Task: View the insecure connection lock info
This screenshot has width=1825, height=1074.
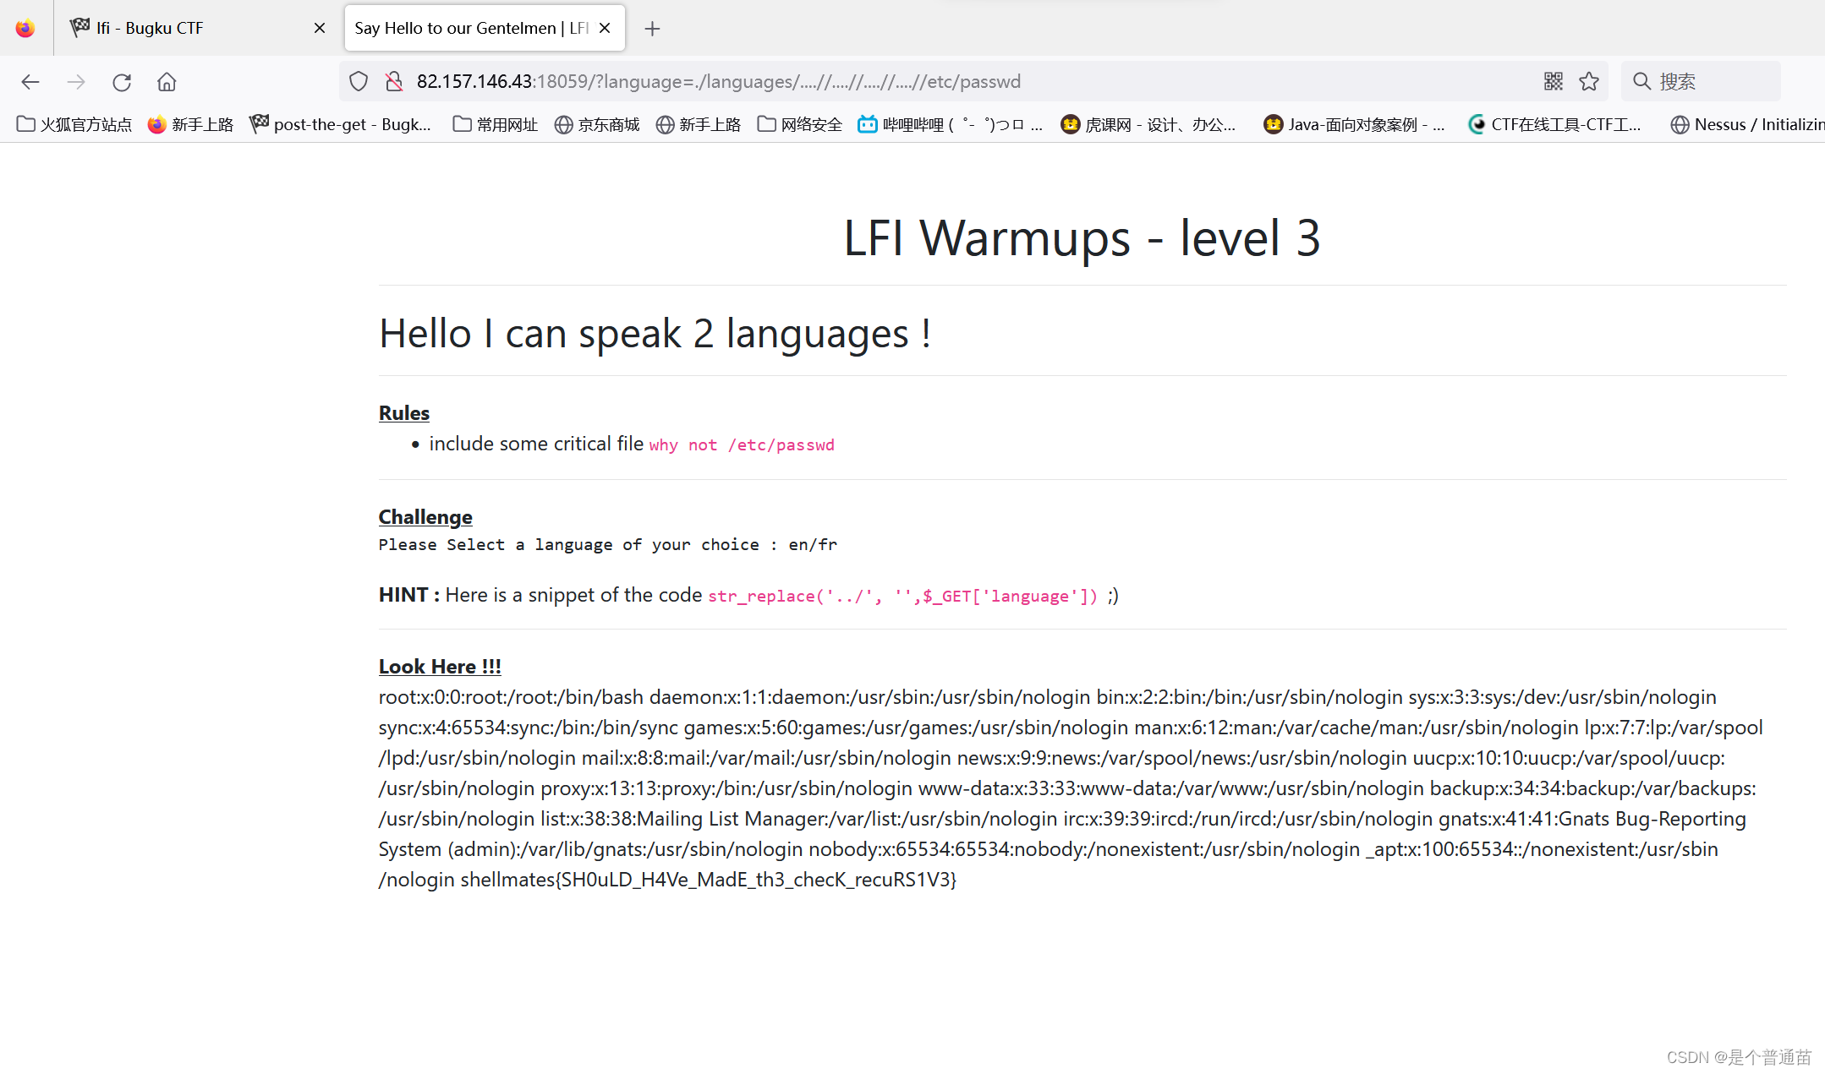Action: tap(392, 81)
